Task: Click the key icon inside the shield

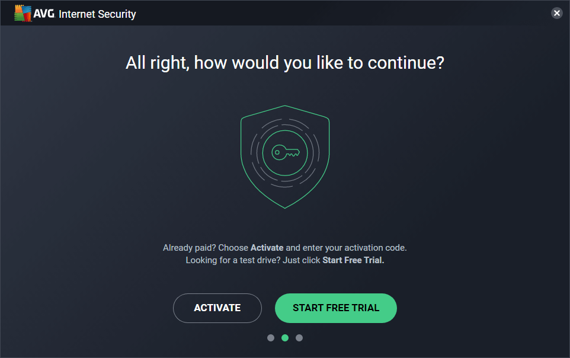Action: tap(285, 152)
